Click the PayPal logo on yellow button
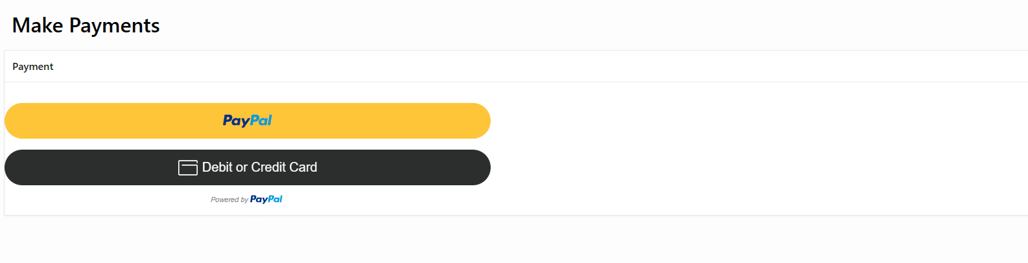Viewport: 1028px width, 263px height. (247, 120)
